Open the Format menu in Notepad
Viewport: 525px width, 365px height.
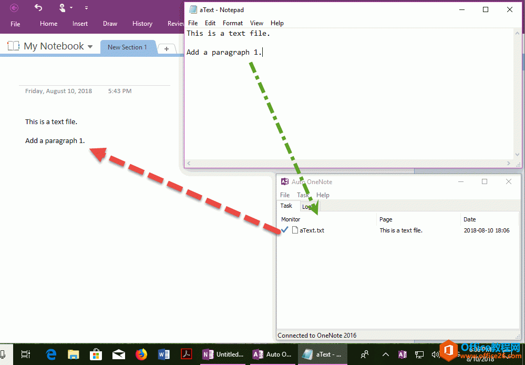(x=233, y=23)
